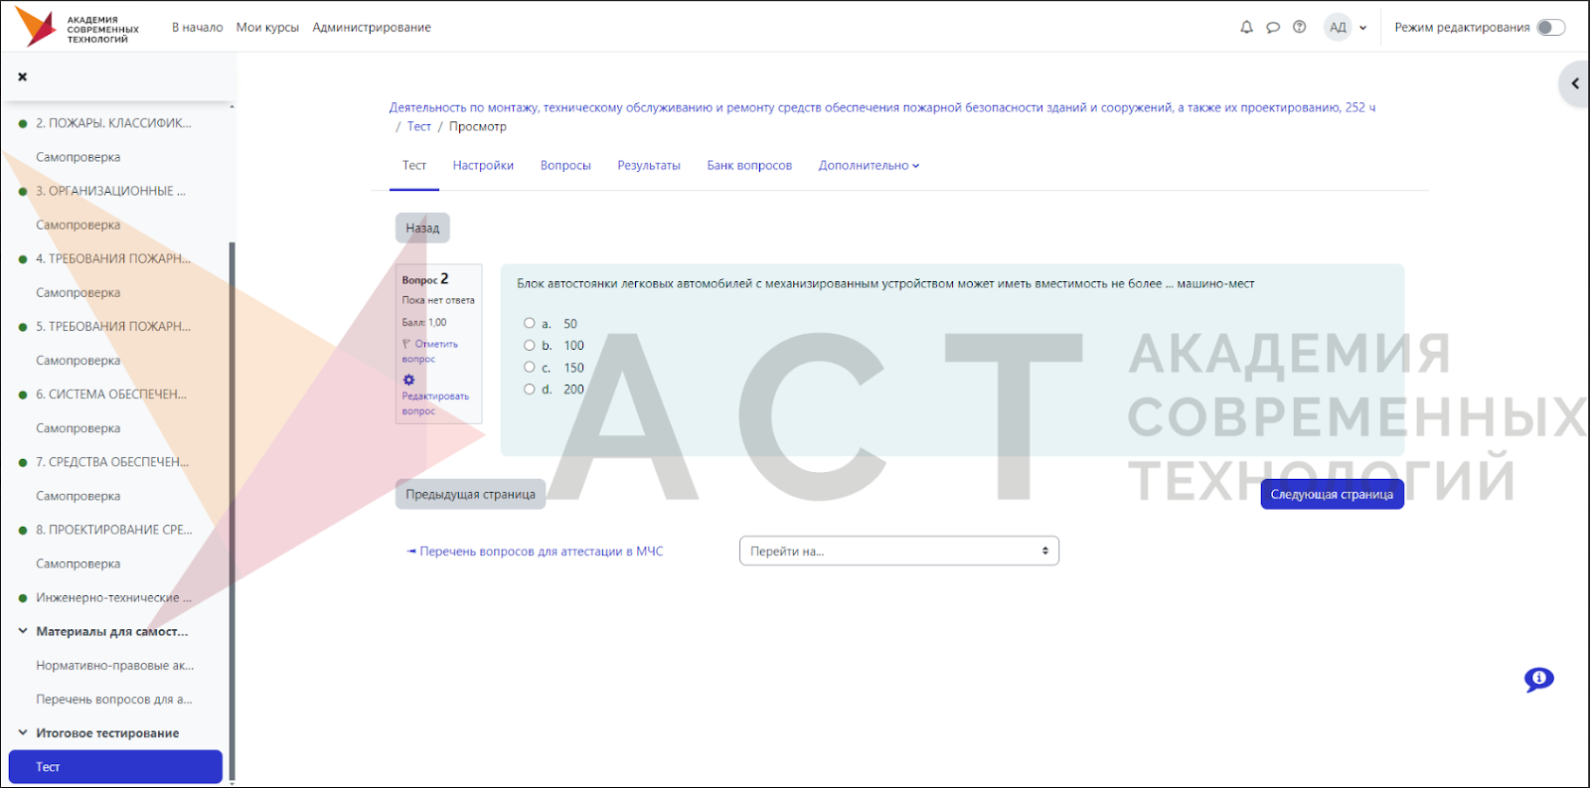Click the Назад button

[422, 228]
